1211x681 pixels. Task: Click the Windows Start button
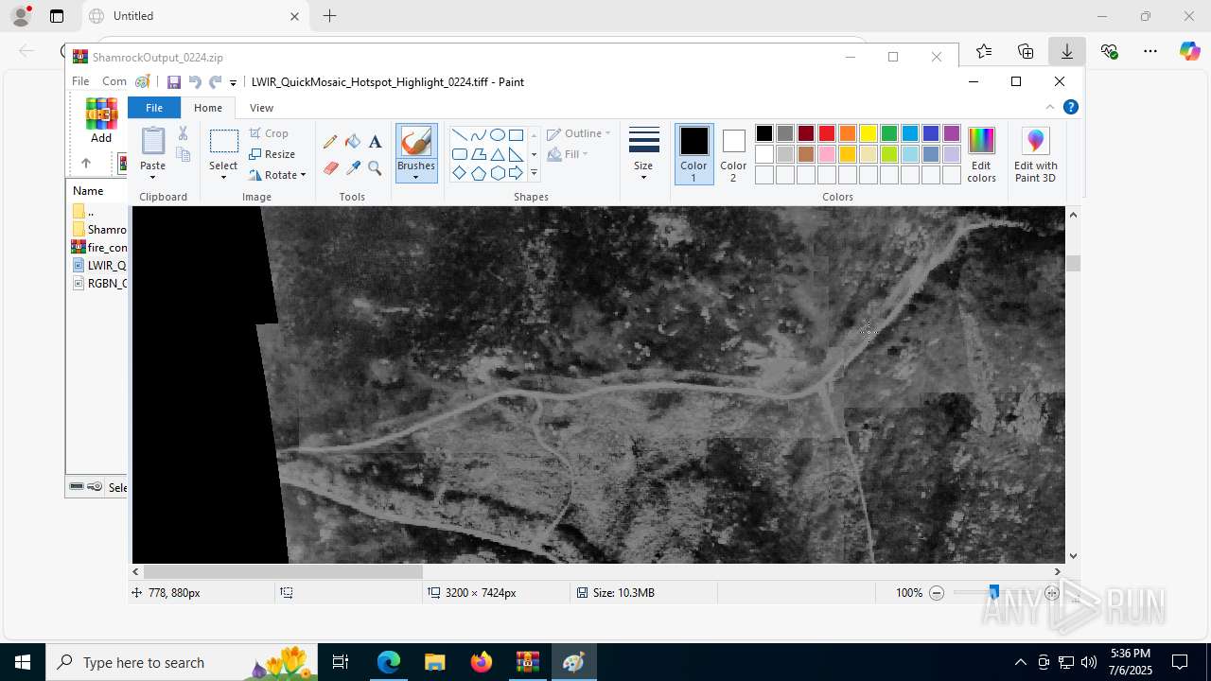point(23,662)
